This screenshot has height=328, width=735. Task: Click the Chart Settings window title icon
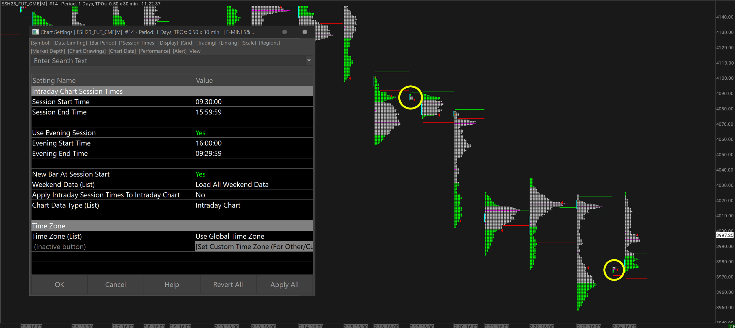pos(35,32)
